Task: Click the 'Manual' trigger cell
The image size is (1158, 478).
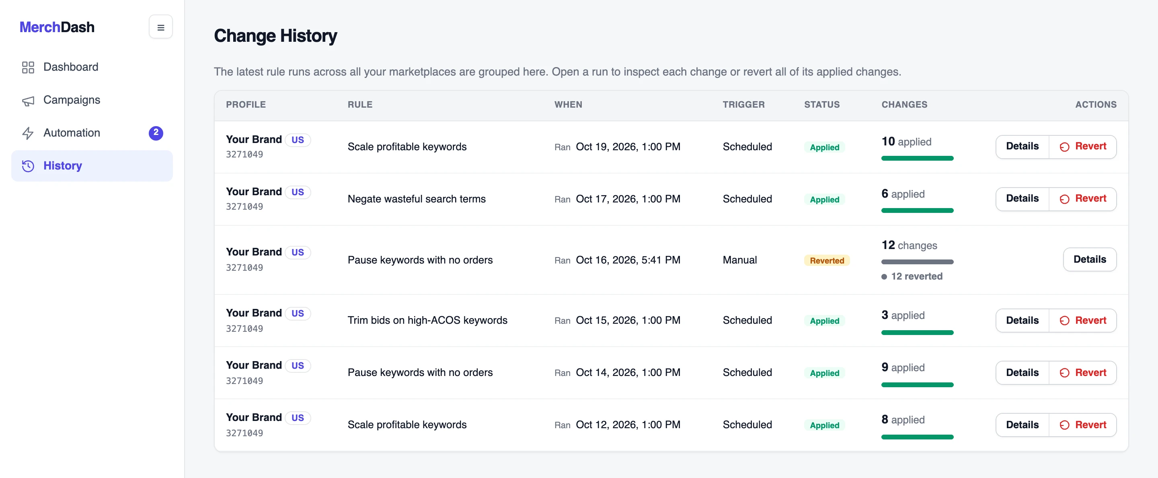Action: (x=739, y=259)
